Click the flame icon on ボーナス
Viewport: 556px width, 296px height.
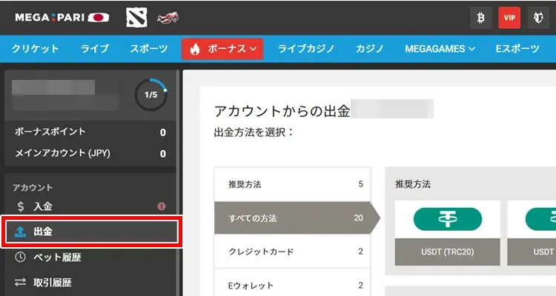coord(195,49)
